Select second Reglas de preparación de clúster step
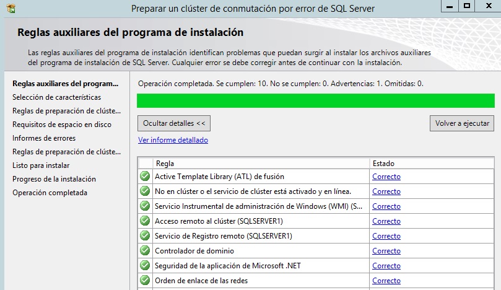501x290 pixels. pos(66,152)
